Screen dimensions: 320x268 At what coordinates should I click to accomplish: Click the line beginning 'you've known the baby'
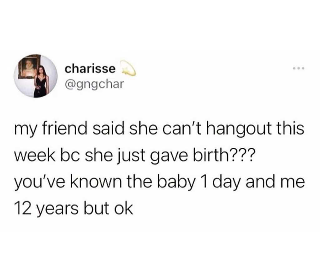tap(159, 182)
